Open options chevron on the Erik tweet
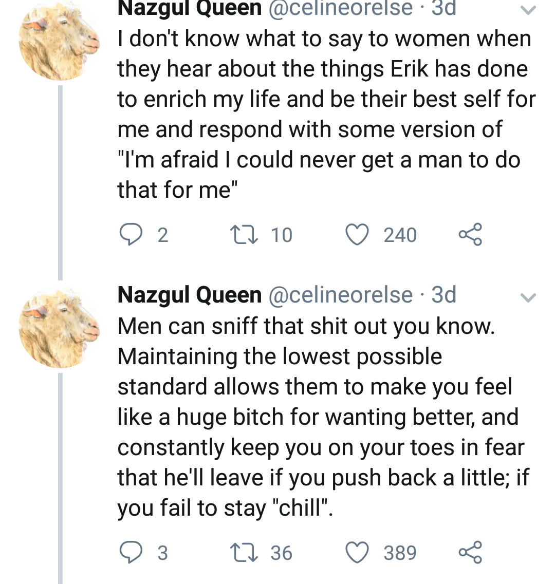The width and height of the screenshot is (555, 584). (528, 10)
